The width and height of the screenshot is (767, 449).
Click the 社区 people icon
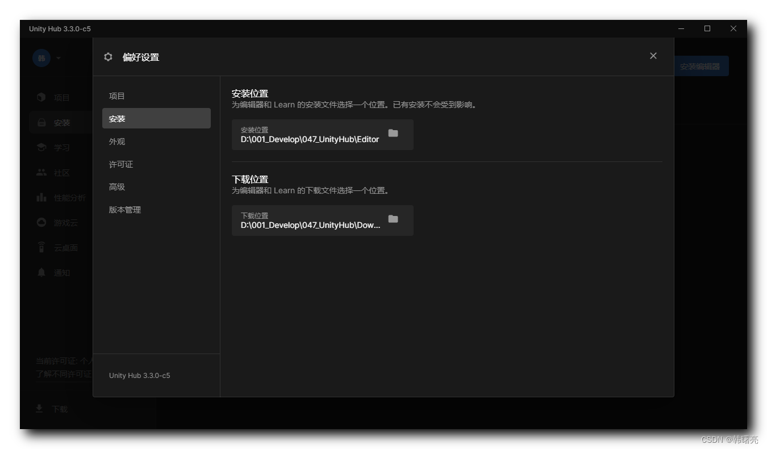41,172
